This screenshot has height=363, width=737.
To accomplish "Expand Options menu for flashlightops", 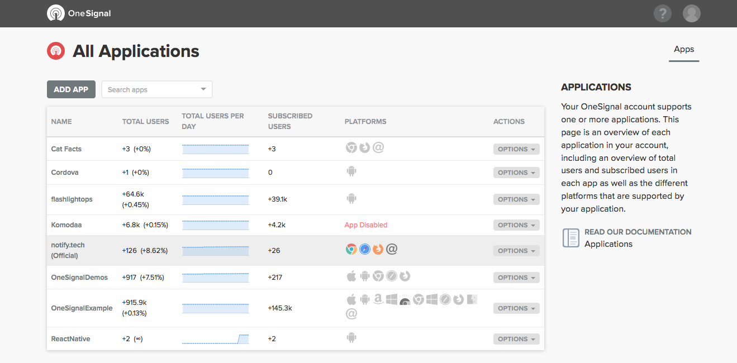I will click(x=516, y=199).
